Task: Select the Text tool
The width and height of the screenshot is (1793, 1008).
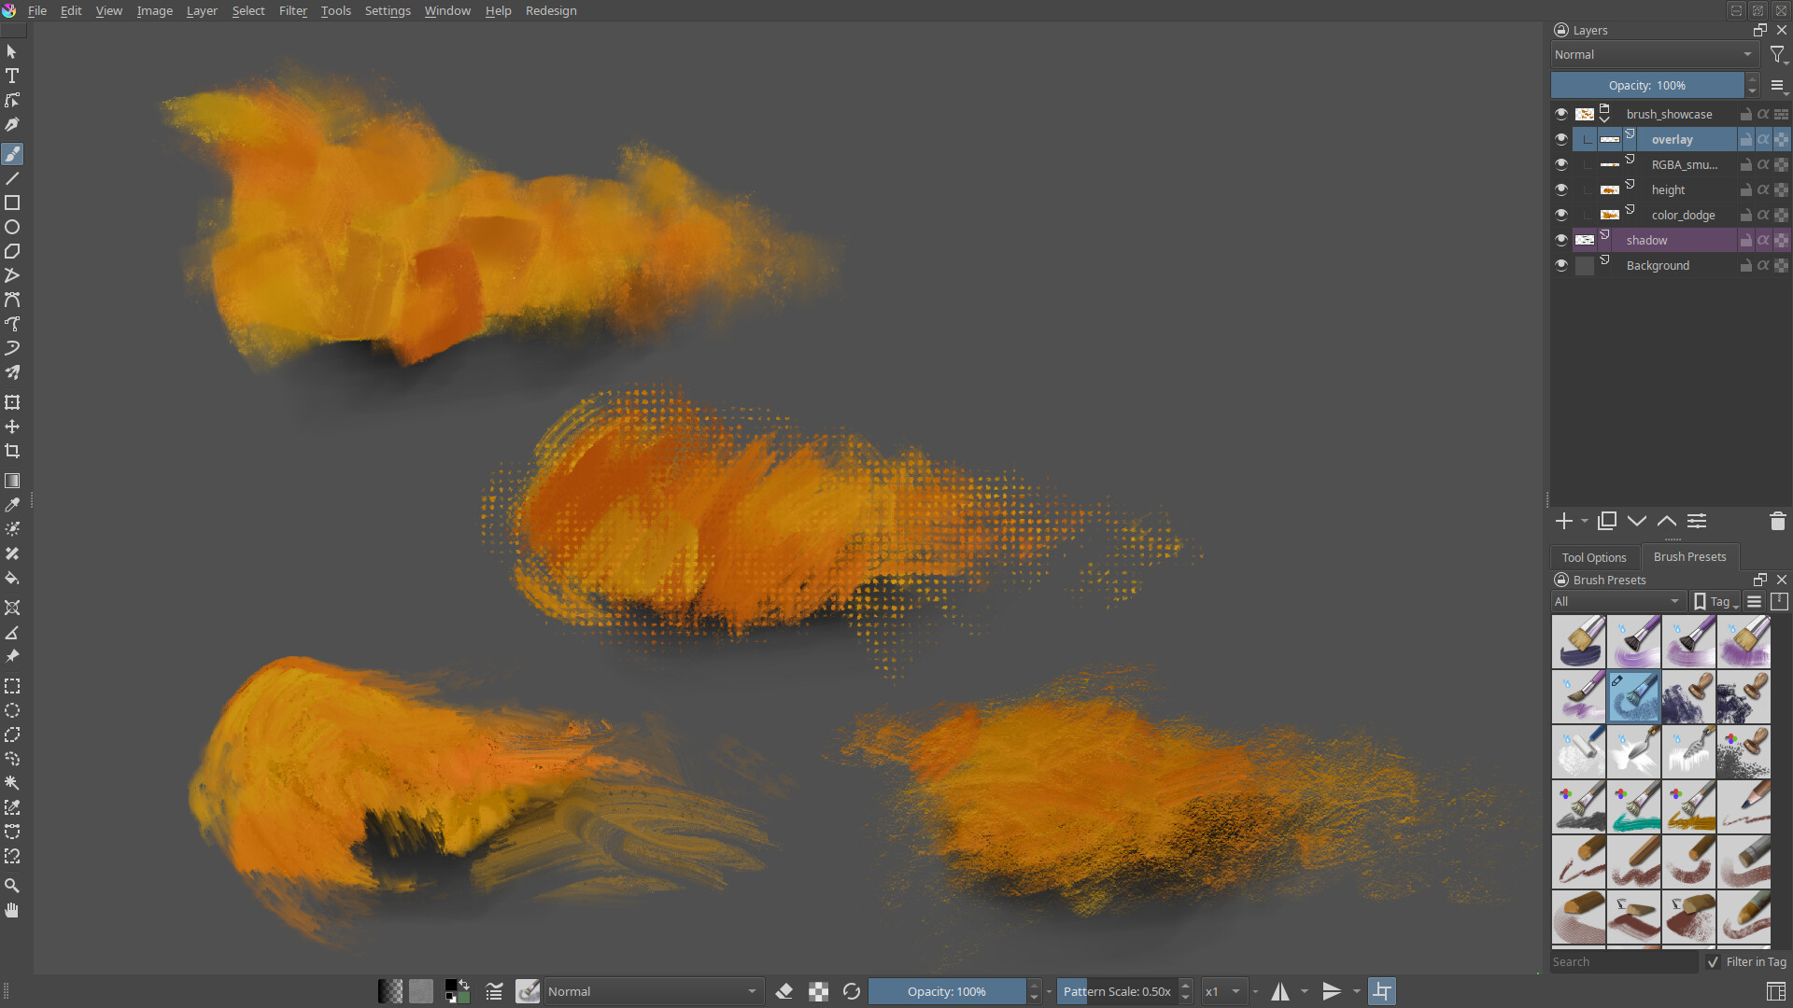Action: pyautogui.click(x=12, y=76)
